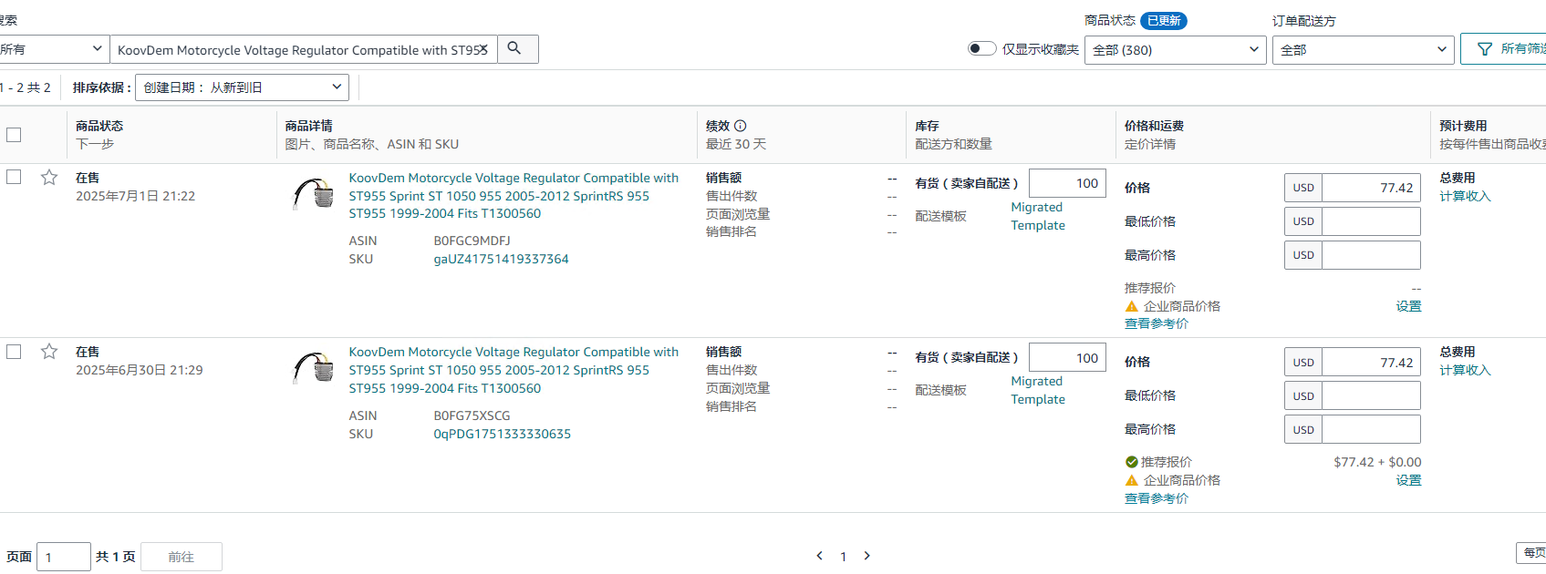The width and height of the screenshot is (1546, 574).
Task: Click the 前往 page button
Action: (x=181, y=557)
